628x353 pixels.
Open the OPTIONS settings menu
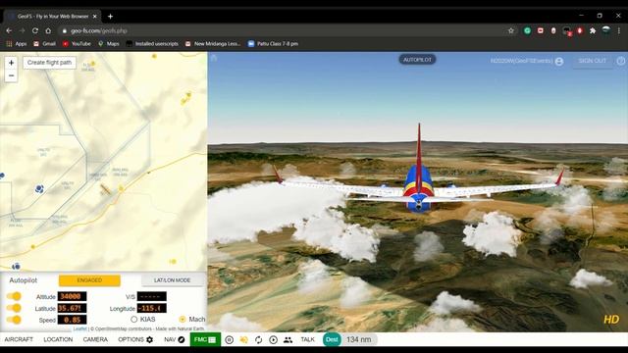[135, 339]
